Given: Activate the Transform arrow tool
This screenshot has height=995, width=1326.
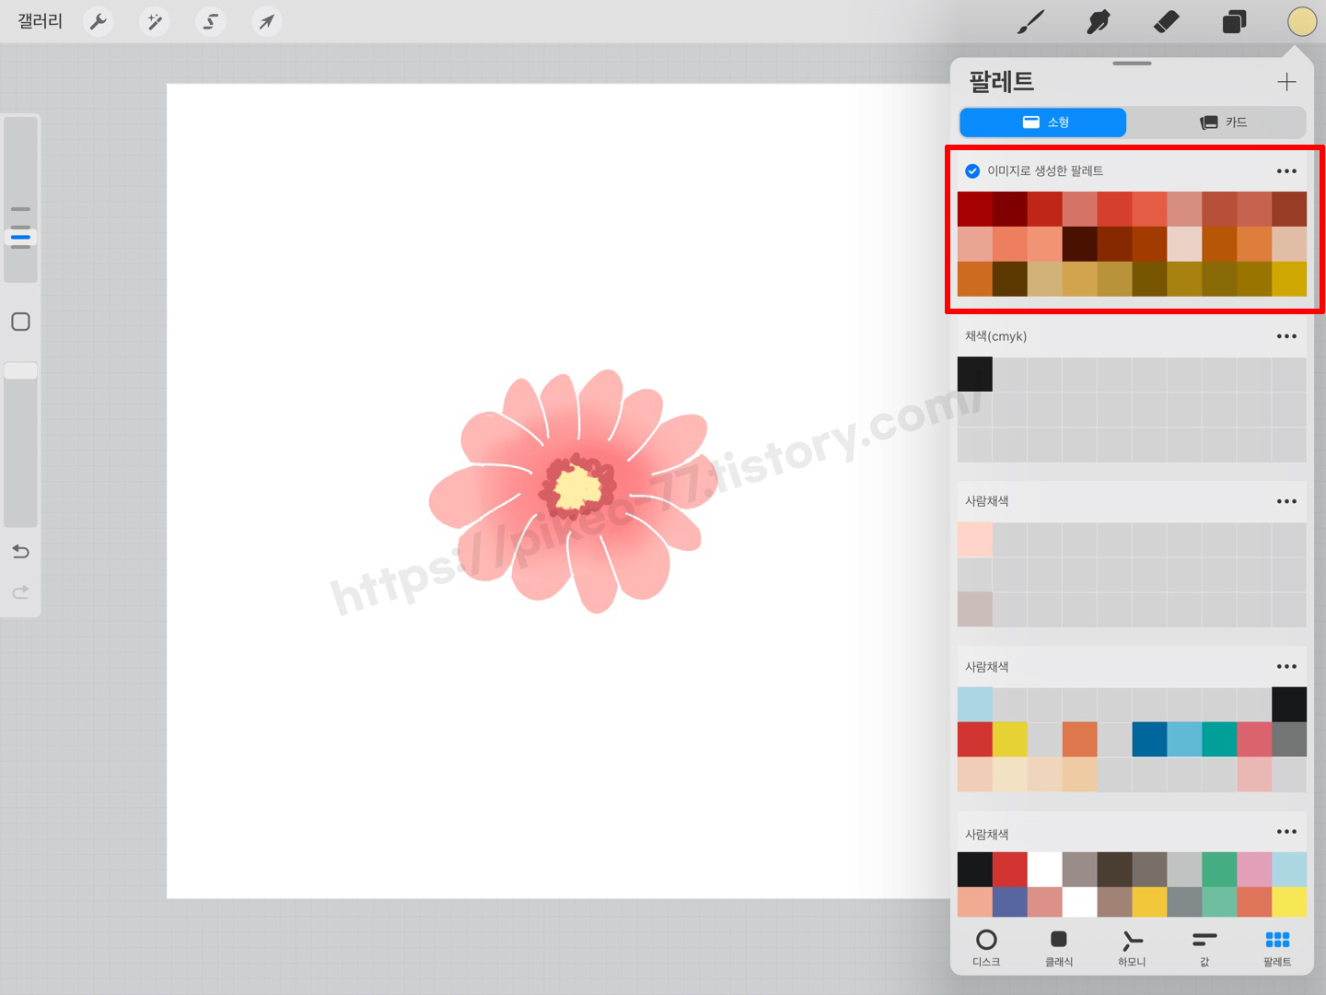Looking at the screenshot, I should [266, 21].
